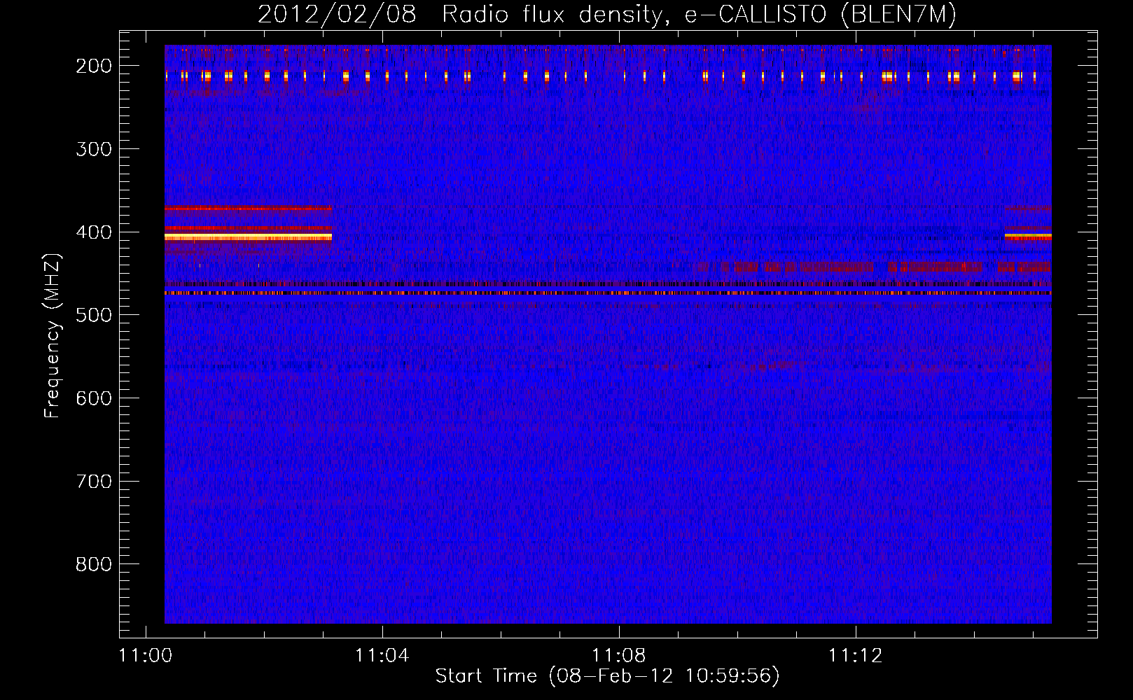
Task: Click the 400 frequency tick label
Action: (x=94, y=232)
